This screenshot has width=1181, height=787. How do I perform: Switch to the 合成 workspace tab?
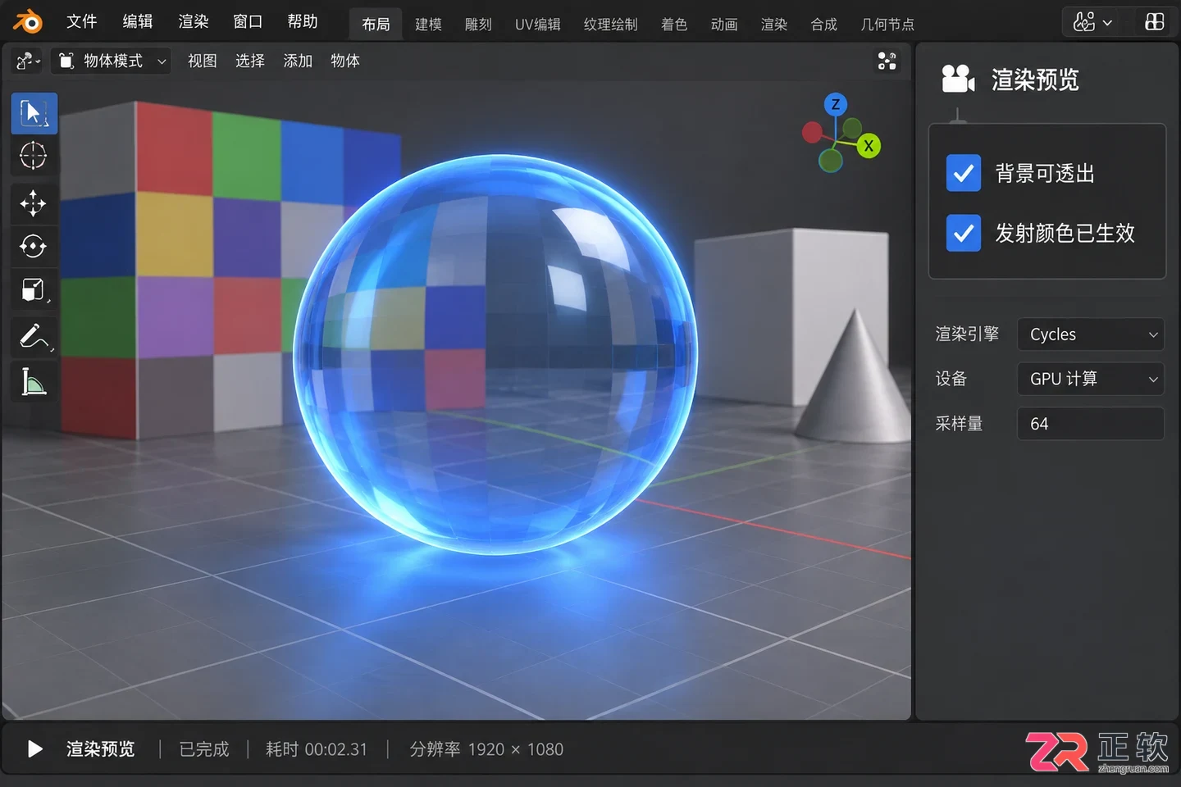click(x=824, y=25)
